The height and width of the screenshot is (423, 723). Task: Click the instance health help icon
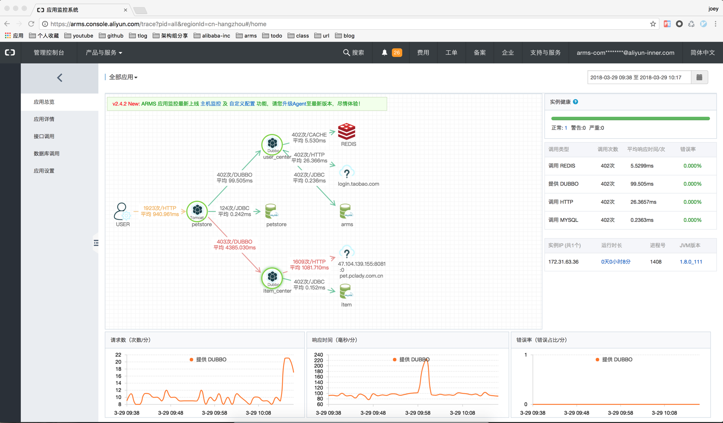(576, 102)
